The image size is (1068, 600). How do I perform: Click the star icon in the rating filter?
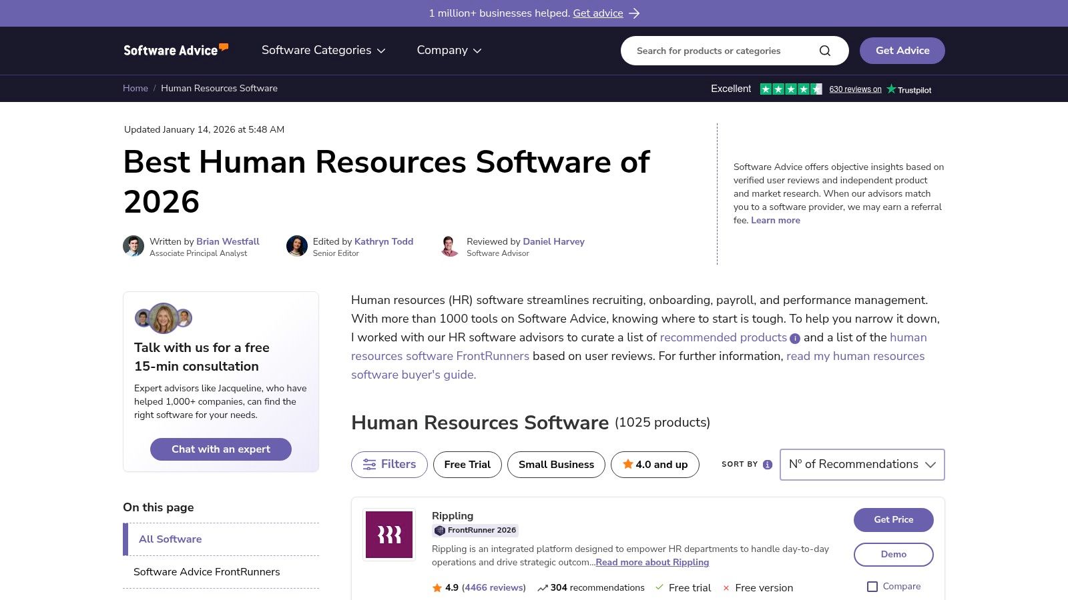tap(628, 465)
